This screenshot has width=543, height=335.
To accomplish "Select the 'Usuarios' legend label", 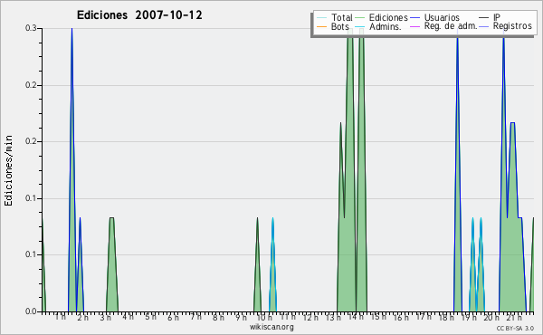I will [442, 17].
